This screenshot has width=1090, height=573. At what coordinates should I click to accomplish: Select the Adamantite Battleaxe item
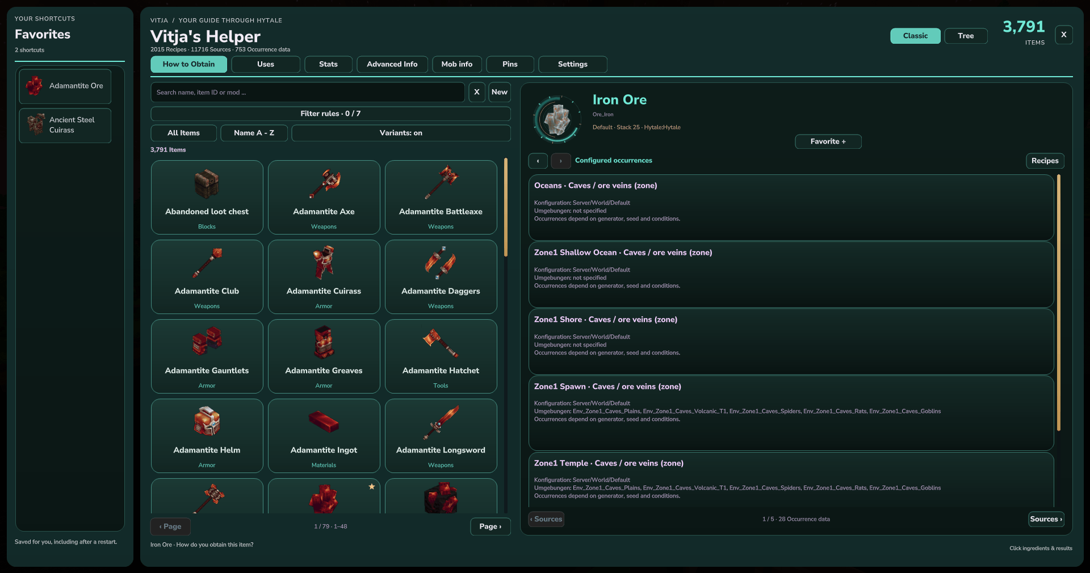click(x=441, y=197)
